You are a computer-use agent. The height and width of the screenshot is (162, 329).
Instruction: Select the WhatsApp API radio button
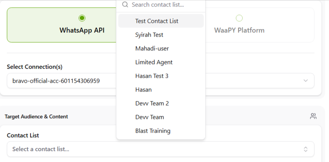coord(82,18)
